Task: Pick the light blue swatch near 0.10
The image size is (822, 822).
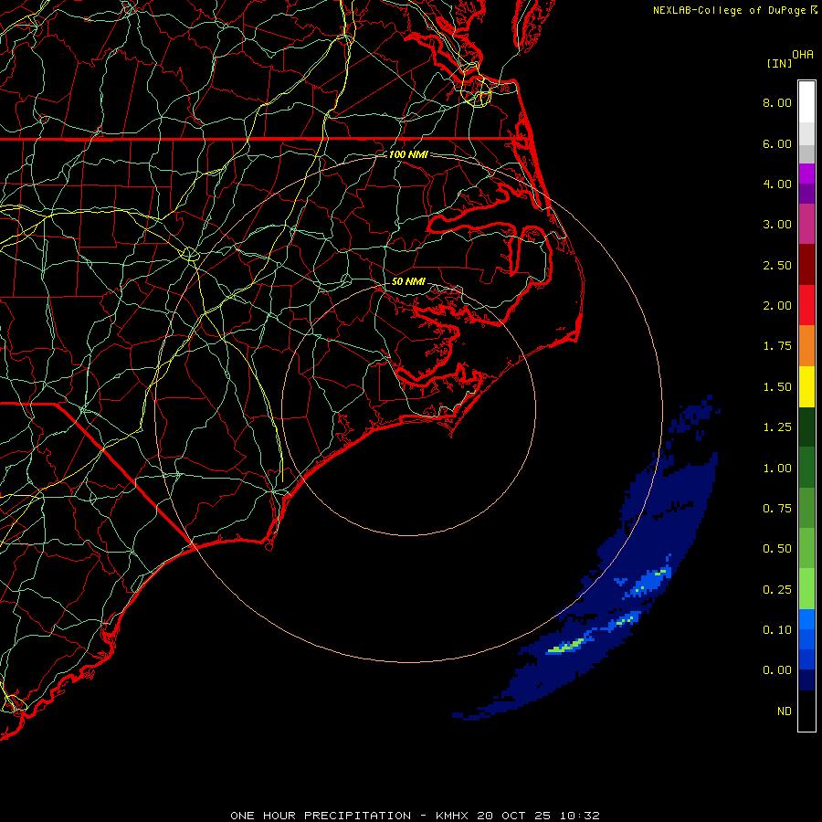Action: tap(806, 619)
